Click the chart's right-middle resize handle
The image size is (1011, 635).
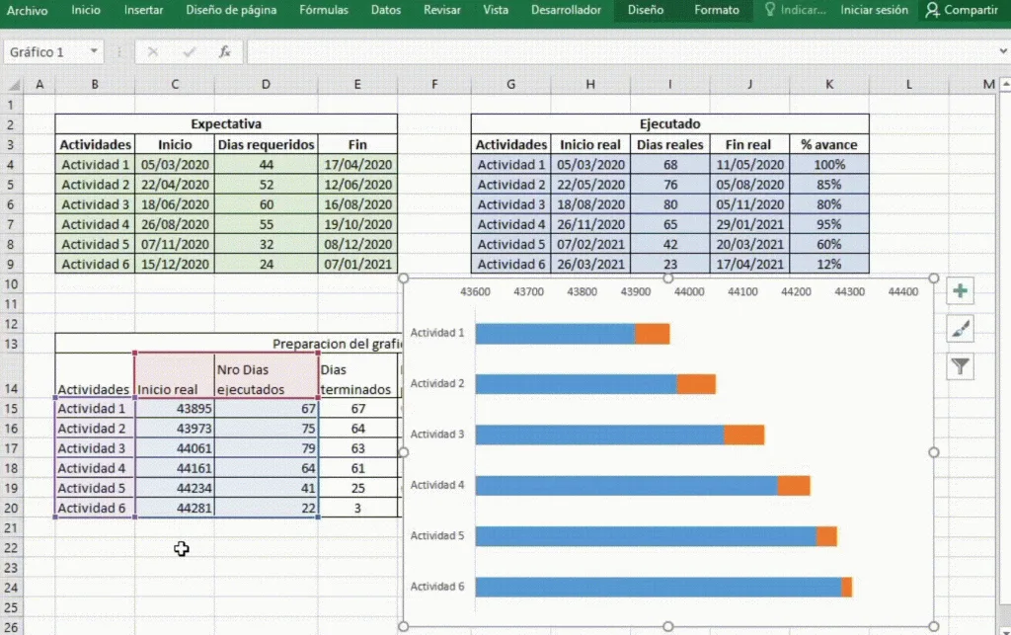(934, 452)
